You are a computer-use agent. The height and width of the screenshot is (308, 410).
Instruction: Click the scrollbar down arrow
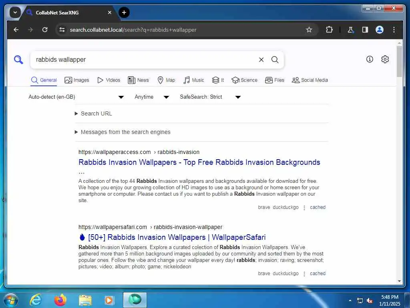tap(399, 281)
